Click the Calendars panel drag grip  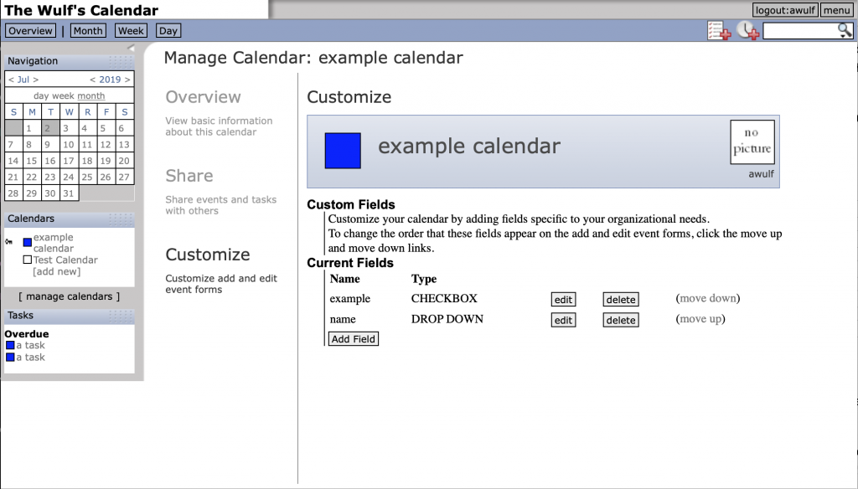(121, 219)
